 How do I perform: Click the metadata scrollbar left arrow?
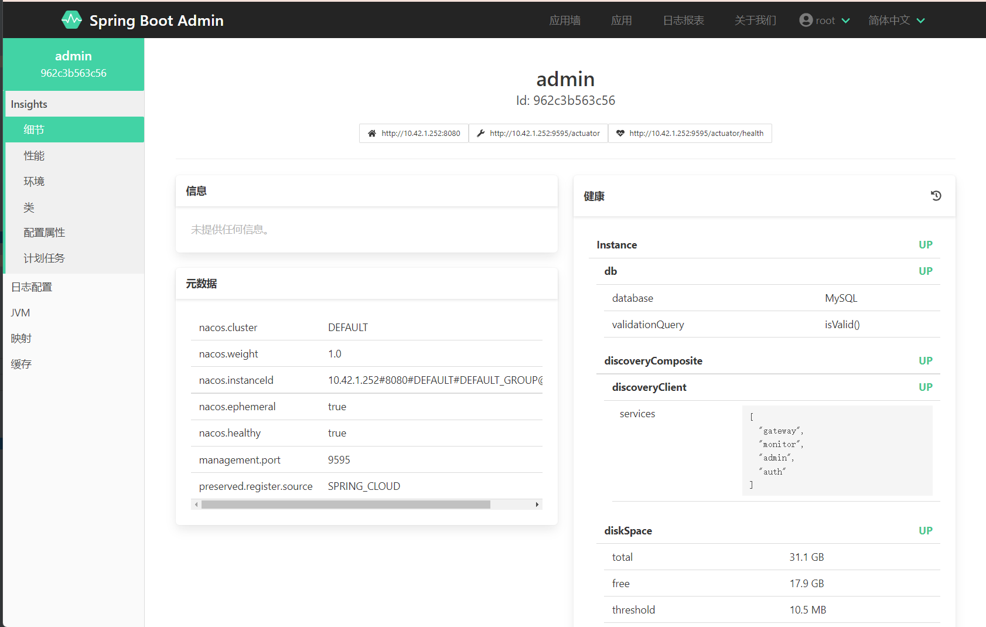coord(196,505)
